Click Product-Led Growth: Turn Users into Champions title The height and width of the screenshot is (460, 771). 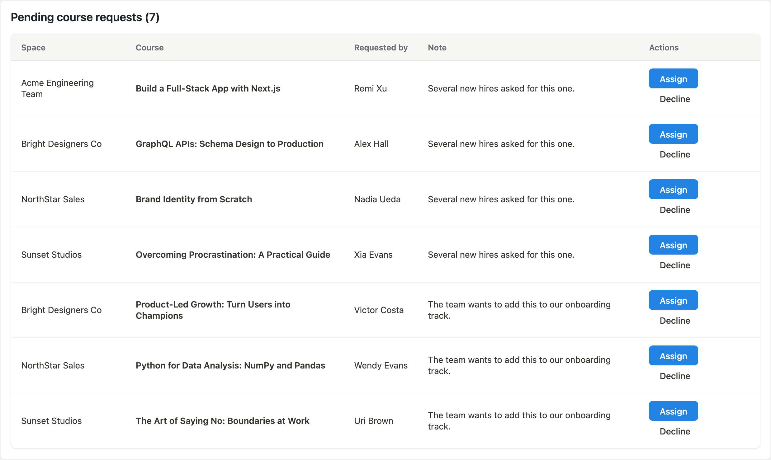coord(213,310)
